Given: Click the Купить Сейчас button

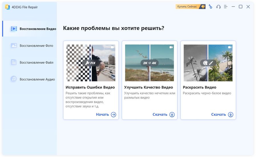Looking at the screenshot, I should point(190,7).
